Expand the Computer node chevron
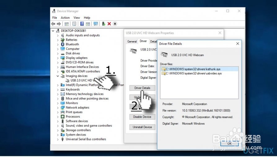This screenshot has height=157, width=277. tap(58, 49)
